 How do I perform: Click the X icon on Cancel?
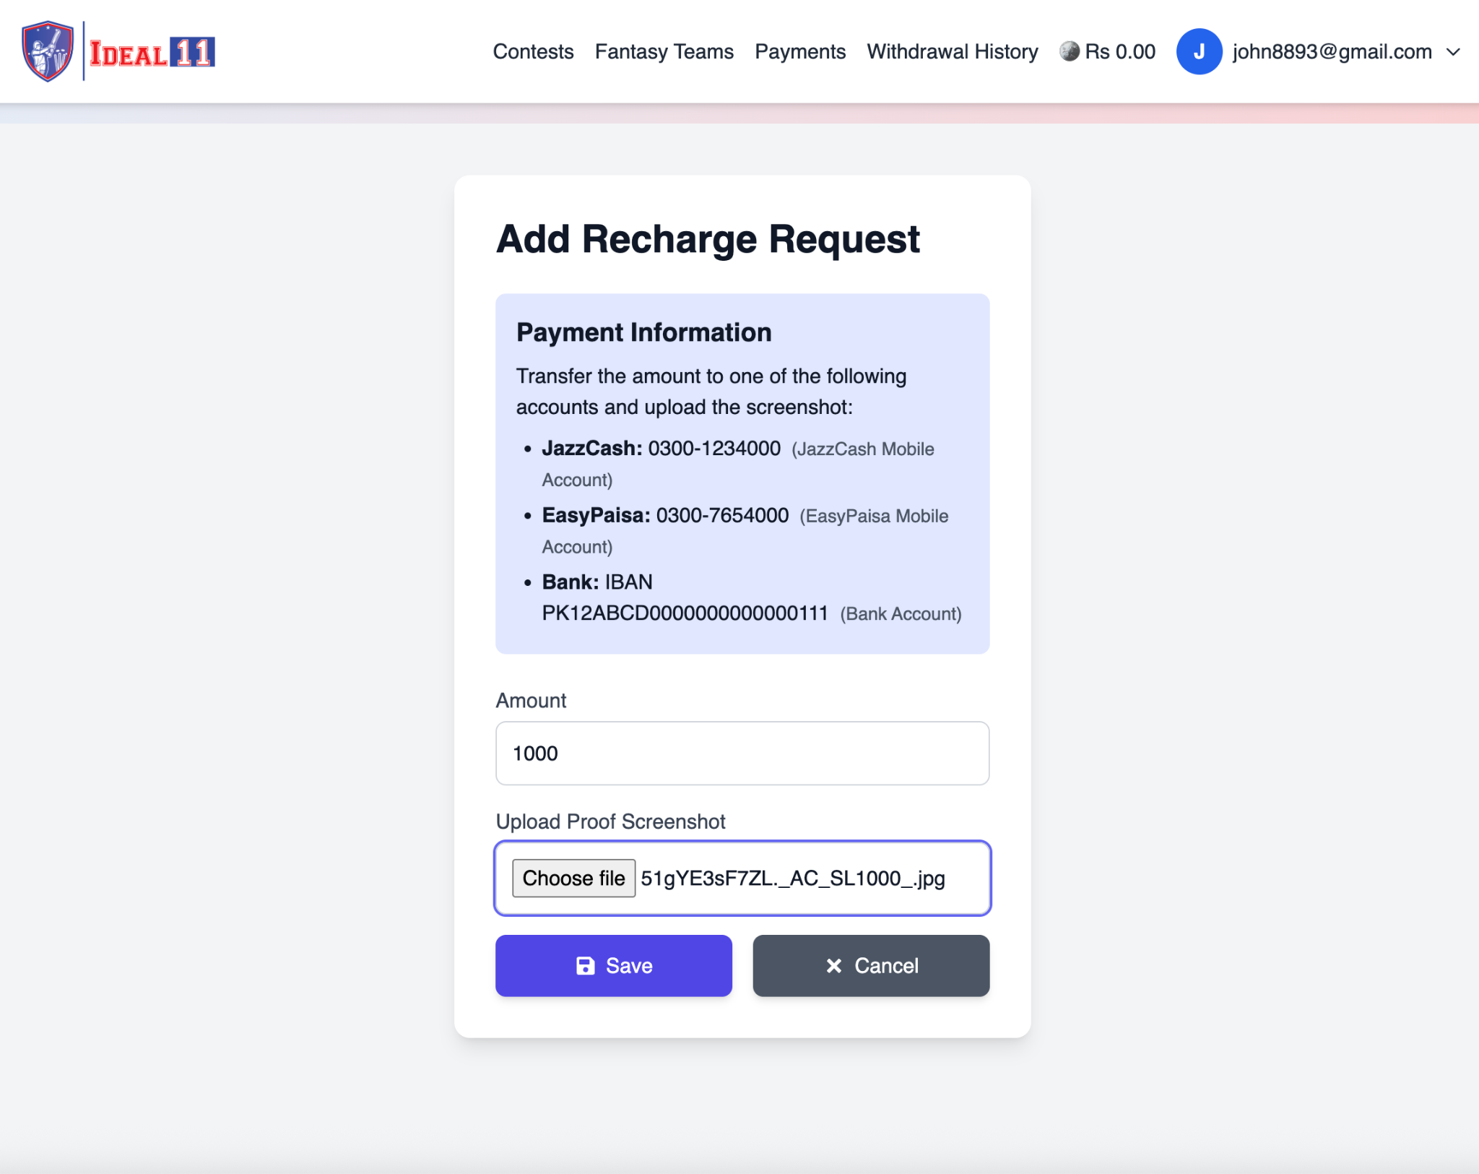click(x=834, y=966)
